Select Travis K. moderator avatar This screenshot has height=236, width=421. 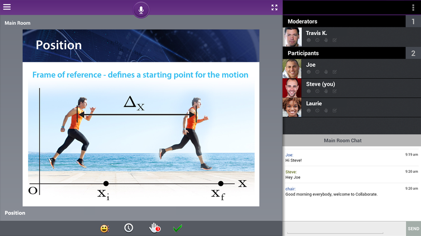pos(292,37)
